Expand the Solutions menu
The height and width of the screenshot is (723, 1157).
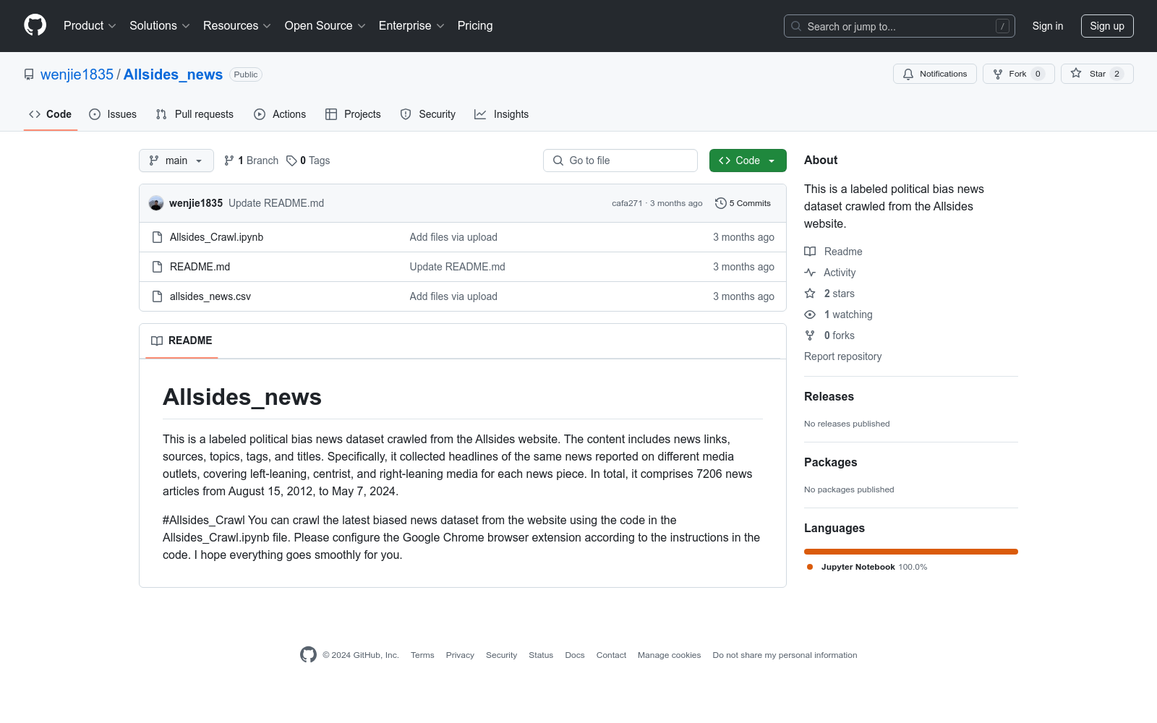click(160, 25)
